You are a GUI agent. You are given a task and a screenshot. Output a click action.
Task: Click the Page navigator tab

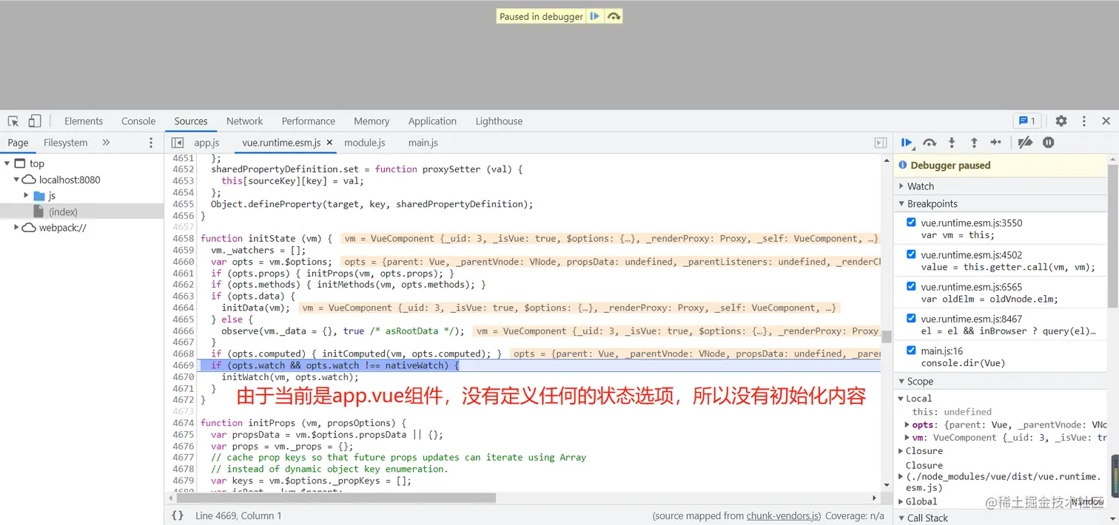pos(18,143)
